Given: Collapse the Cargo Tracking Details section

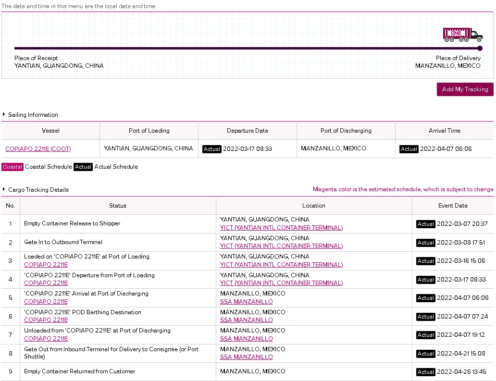Looking at the screenshot, I should click(4, 190).
